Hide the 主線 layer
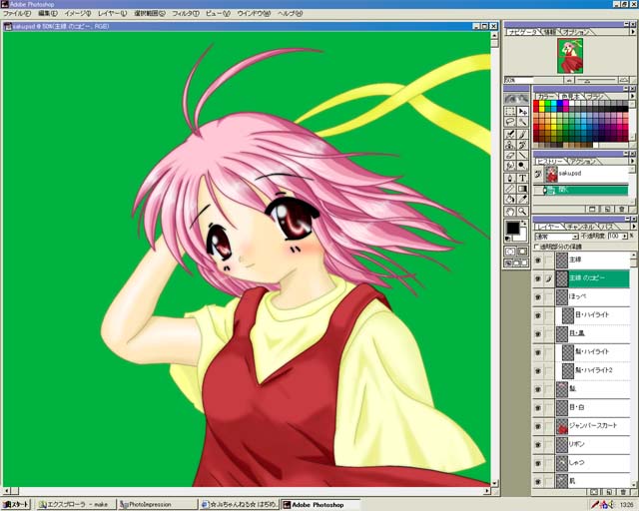 [538, 259]
